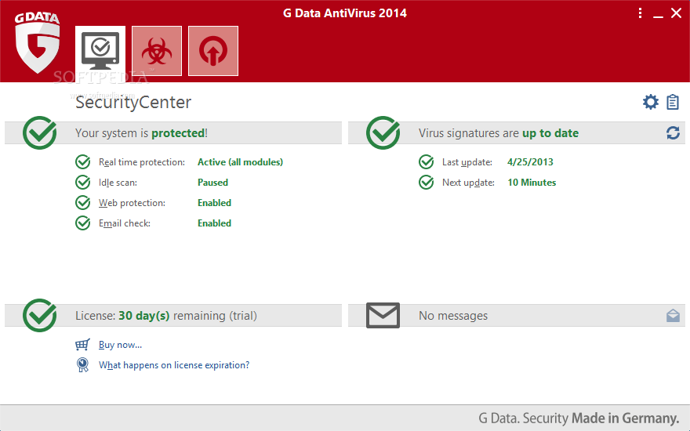The width and height of the screenshot is (690, 431).
Task: Click the large checkmark beside Virus signatures
Action: pos(383,132)
